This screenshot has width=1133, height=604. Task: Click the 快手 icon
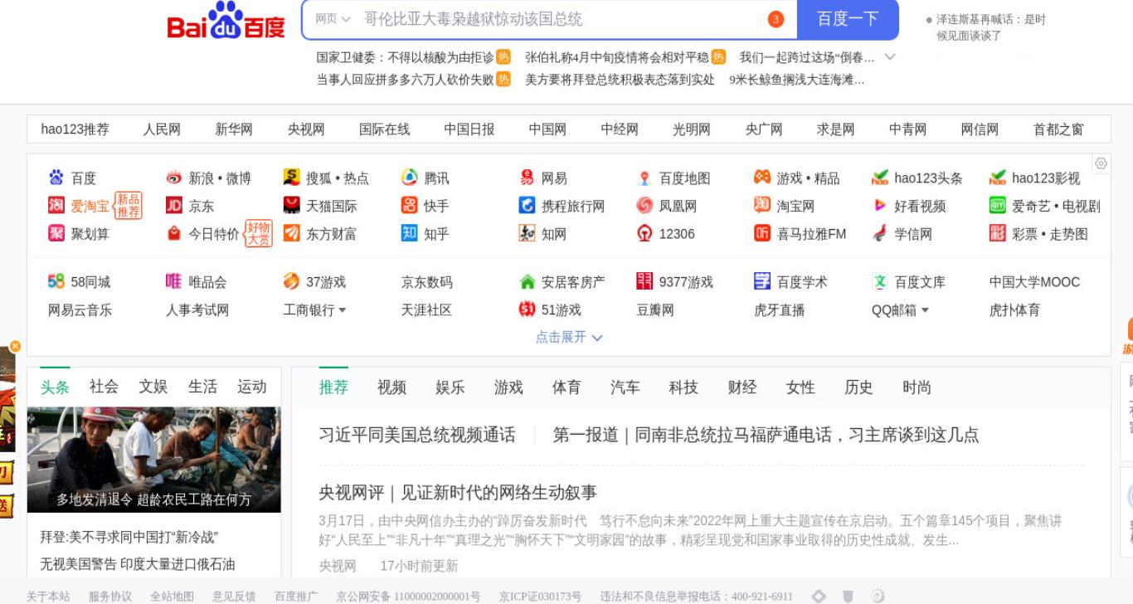coord(409,205)
